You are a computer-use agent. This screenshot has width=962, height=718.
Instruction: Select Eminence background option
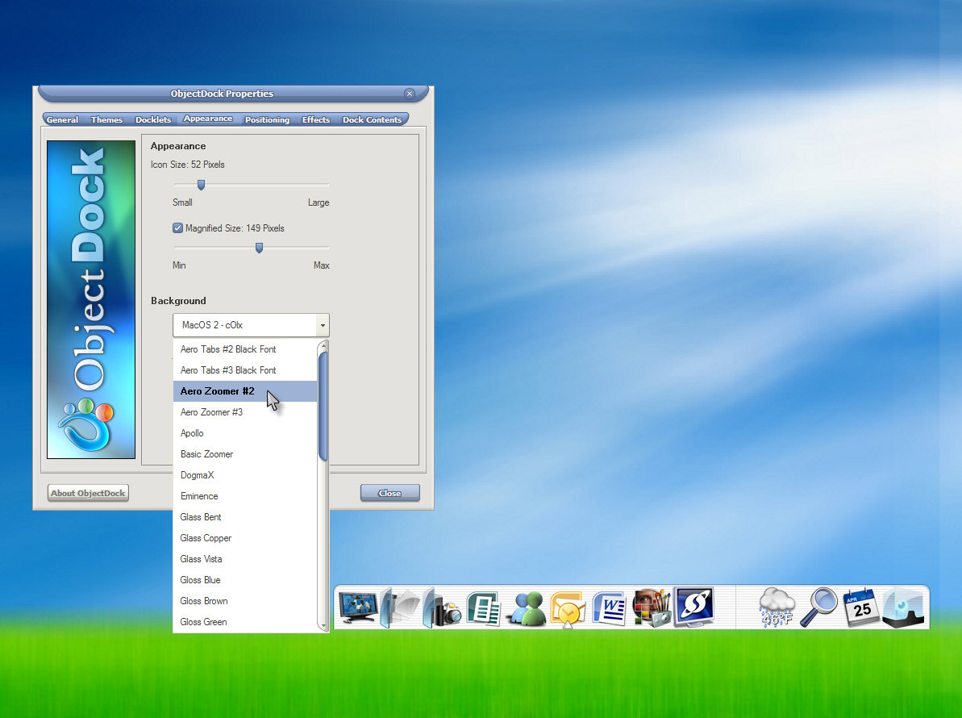pyautogui.click(x=245, y=496)
